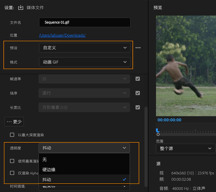Screen dimensions: 216x192
Task: Click the 更少 button to collapse settings
Action: pos(14,122)
